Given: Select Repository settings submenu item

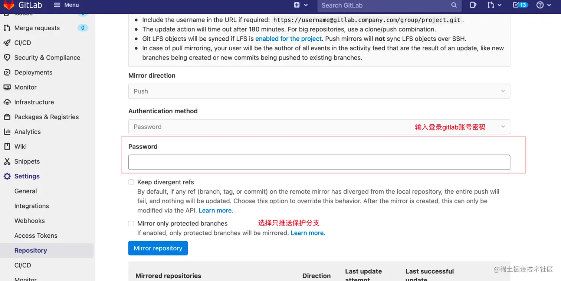Looking at the screenshot, I should coord(30,250).
